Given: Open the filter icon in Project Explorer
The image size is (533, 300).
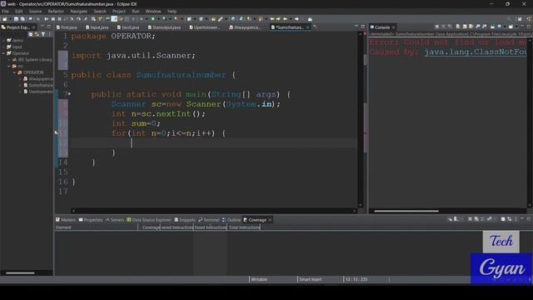Looking at the screenshot, I should pos(42,34).
